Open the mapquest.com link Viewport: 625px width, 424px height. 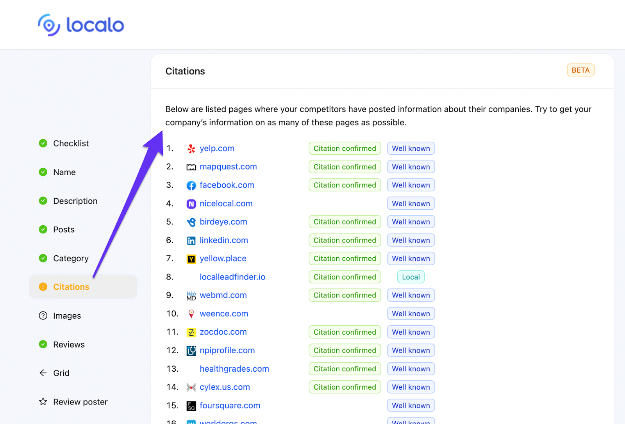228,167
